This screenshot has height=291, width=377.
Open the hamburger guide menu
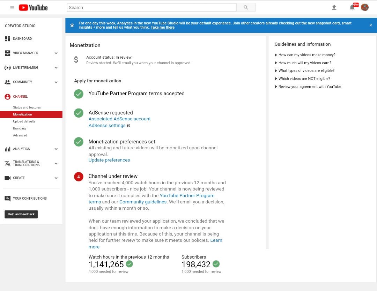(x=12, y=8)
